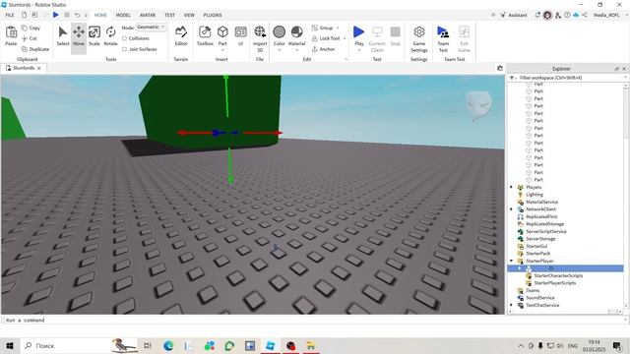The height and width of the screenshot is (354, 630).
Task: Click the gray Color swatch circle
Action: coord(279,31)
